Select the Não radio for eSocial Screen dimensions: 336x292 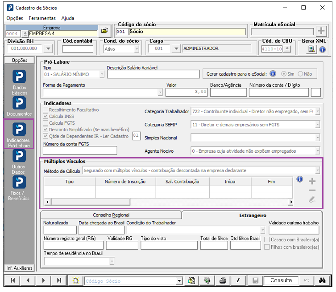pos(300,74)
